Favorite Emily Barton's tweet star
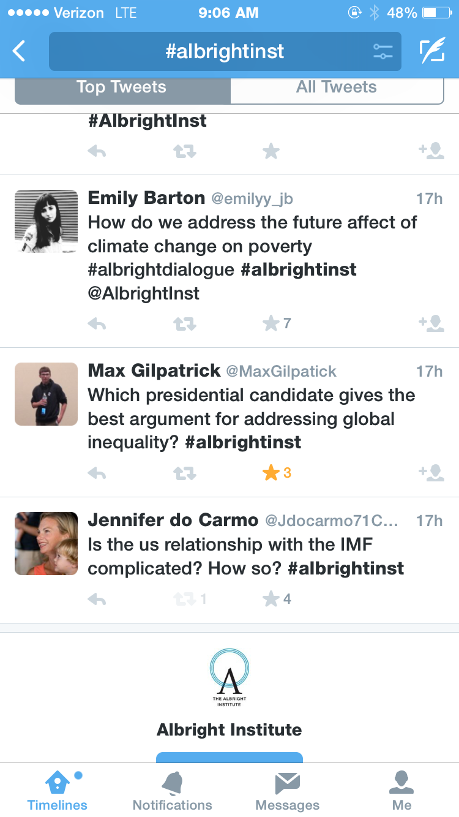The width and height of the screenshot is (459, 817). (x=271, y=323)
